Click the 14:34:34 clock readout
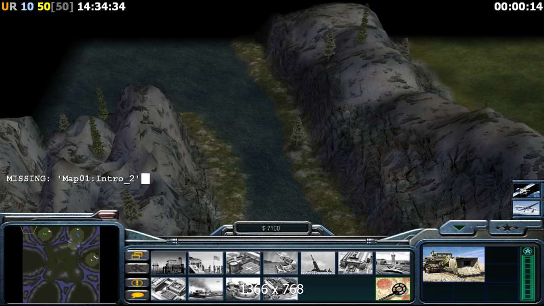The image size is (544, 306). [101, 7]
